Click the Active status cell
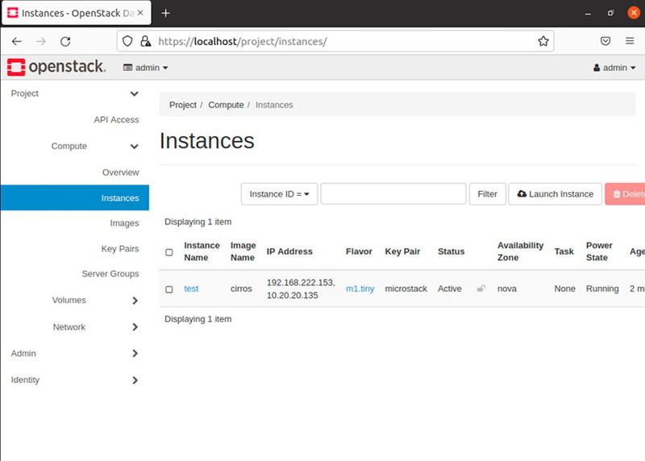 pos(450,289)
